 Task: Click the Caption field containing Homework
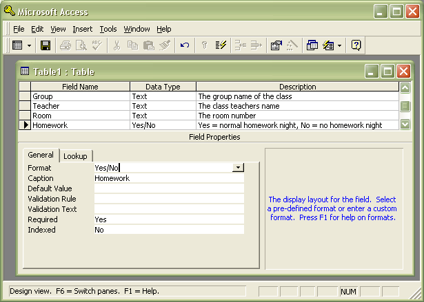pos(169,178)
